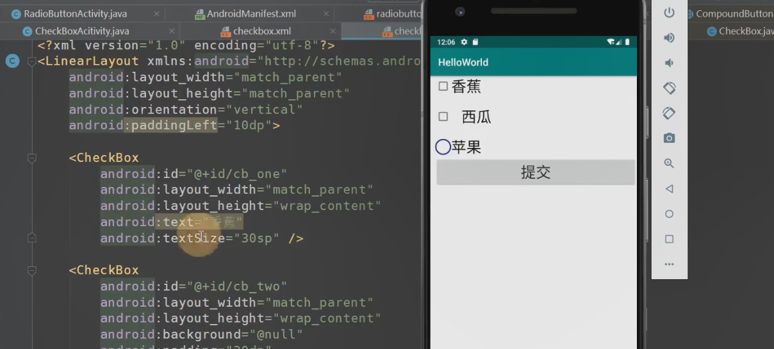Click the HelloWorld app title

coord(463,62)
